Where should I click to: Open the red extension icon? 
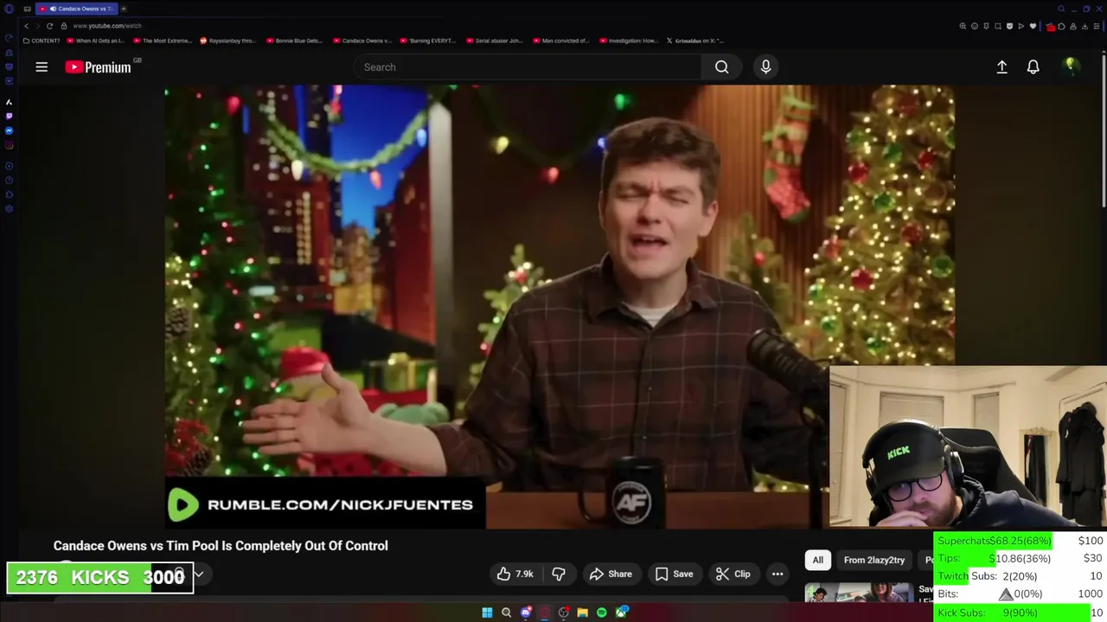[1051, 27]
